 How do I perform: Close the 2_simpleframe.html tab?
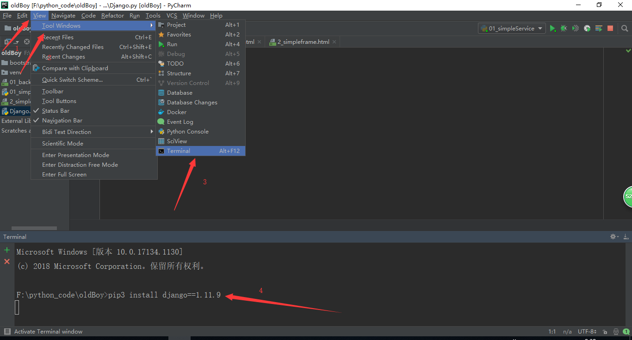(x=334, y=42)
